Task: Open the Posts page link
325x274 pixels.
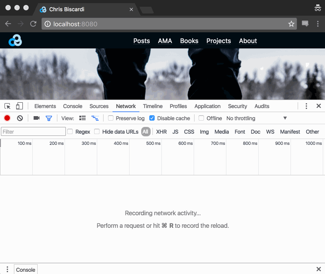Action: click(x=142, y=41)
